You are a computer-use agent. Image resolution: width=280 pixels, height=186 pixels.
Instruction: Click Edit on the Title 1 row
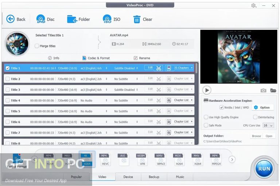click(x=150, y=68)
